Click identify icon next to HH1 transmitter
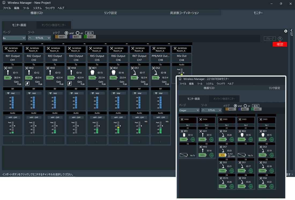The width and height of the screenshot is (295, 200). click(x=6, y=68)
